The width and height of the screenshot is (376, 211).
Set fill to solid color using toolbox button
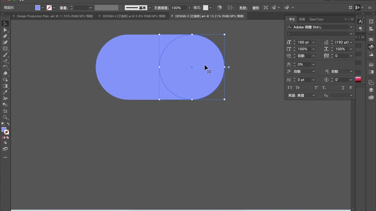[3, 137]
